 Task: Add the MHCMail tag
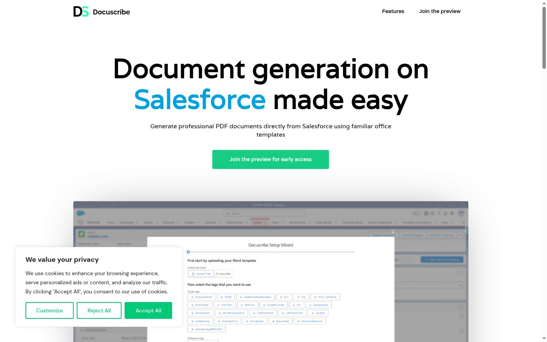(x=225, y=305)
